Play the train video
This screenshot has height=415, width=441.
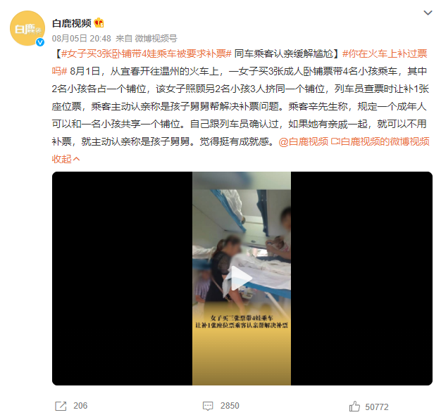pos(242,279)
